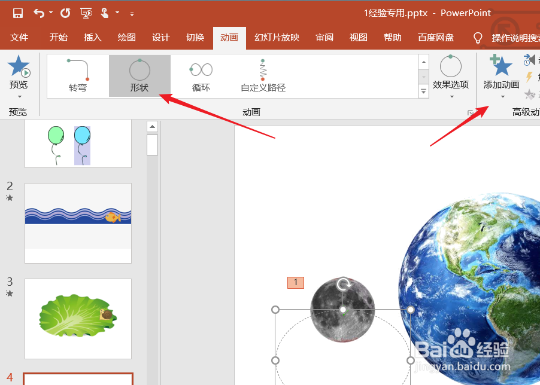This screenshot has width=540, height=385.
Task: Choose the 形状 motion path animation
Action: tap(139, 76)
